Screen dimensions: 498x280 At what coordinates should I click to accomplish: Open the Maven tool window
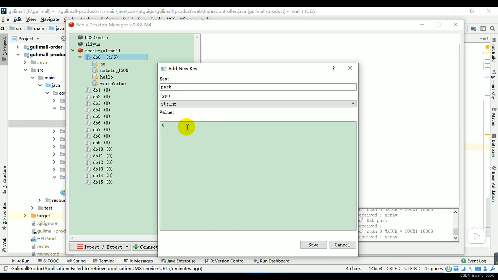pyautogui.click(x=494, y=117)
